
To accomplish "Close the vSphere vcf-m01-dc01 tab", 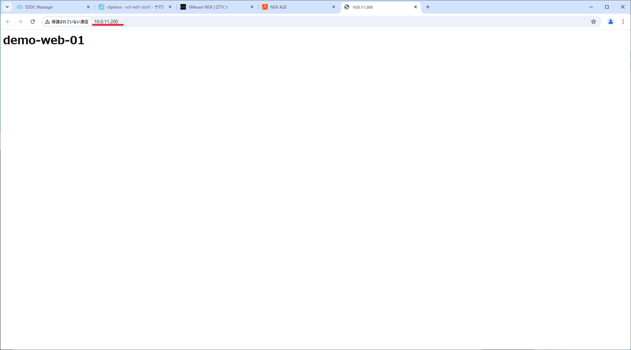I will (170, 7).
